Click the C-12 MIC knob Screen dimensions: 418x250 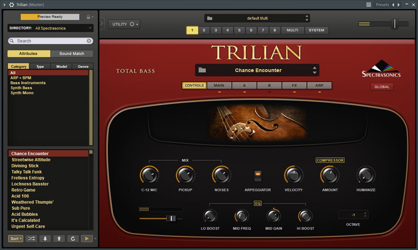pos(149,175)
